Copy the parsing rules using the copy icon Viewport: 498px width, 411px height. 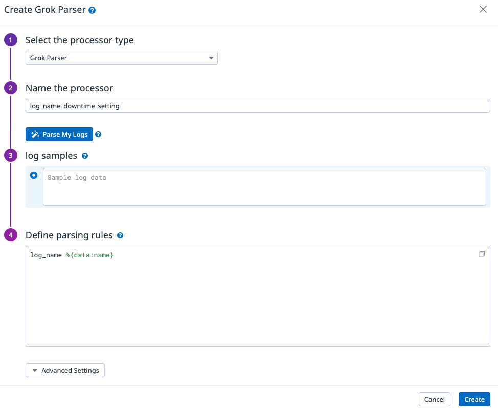[481, 254]
